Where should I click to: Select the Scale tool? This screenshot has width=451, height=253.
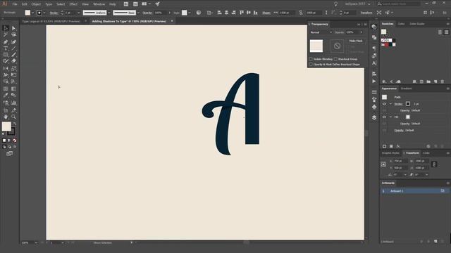click(13, 69)
